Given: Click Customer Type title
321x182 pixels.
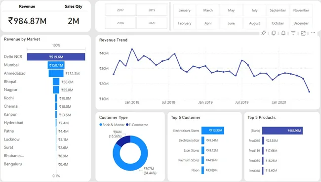Looking at the screenshot, I should point(114,117).
